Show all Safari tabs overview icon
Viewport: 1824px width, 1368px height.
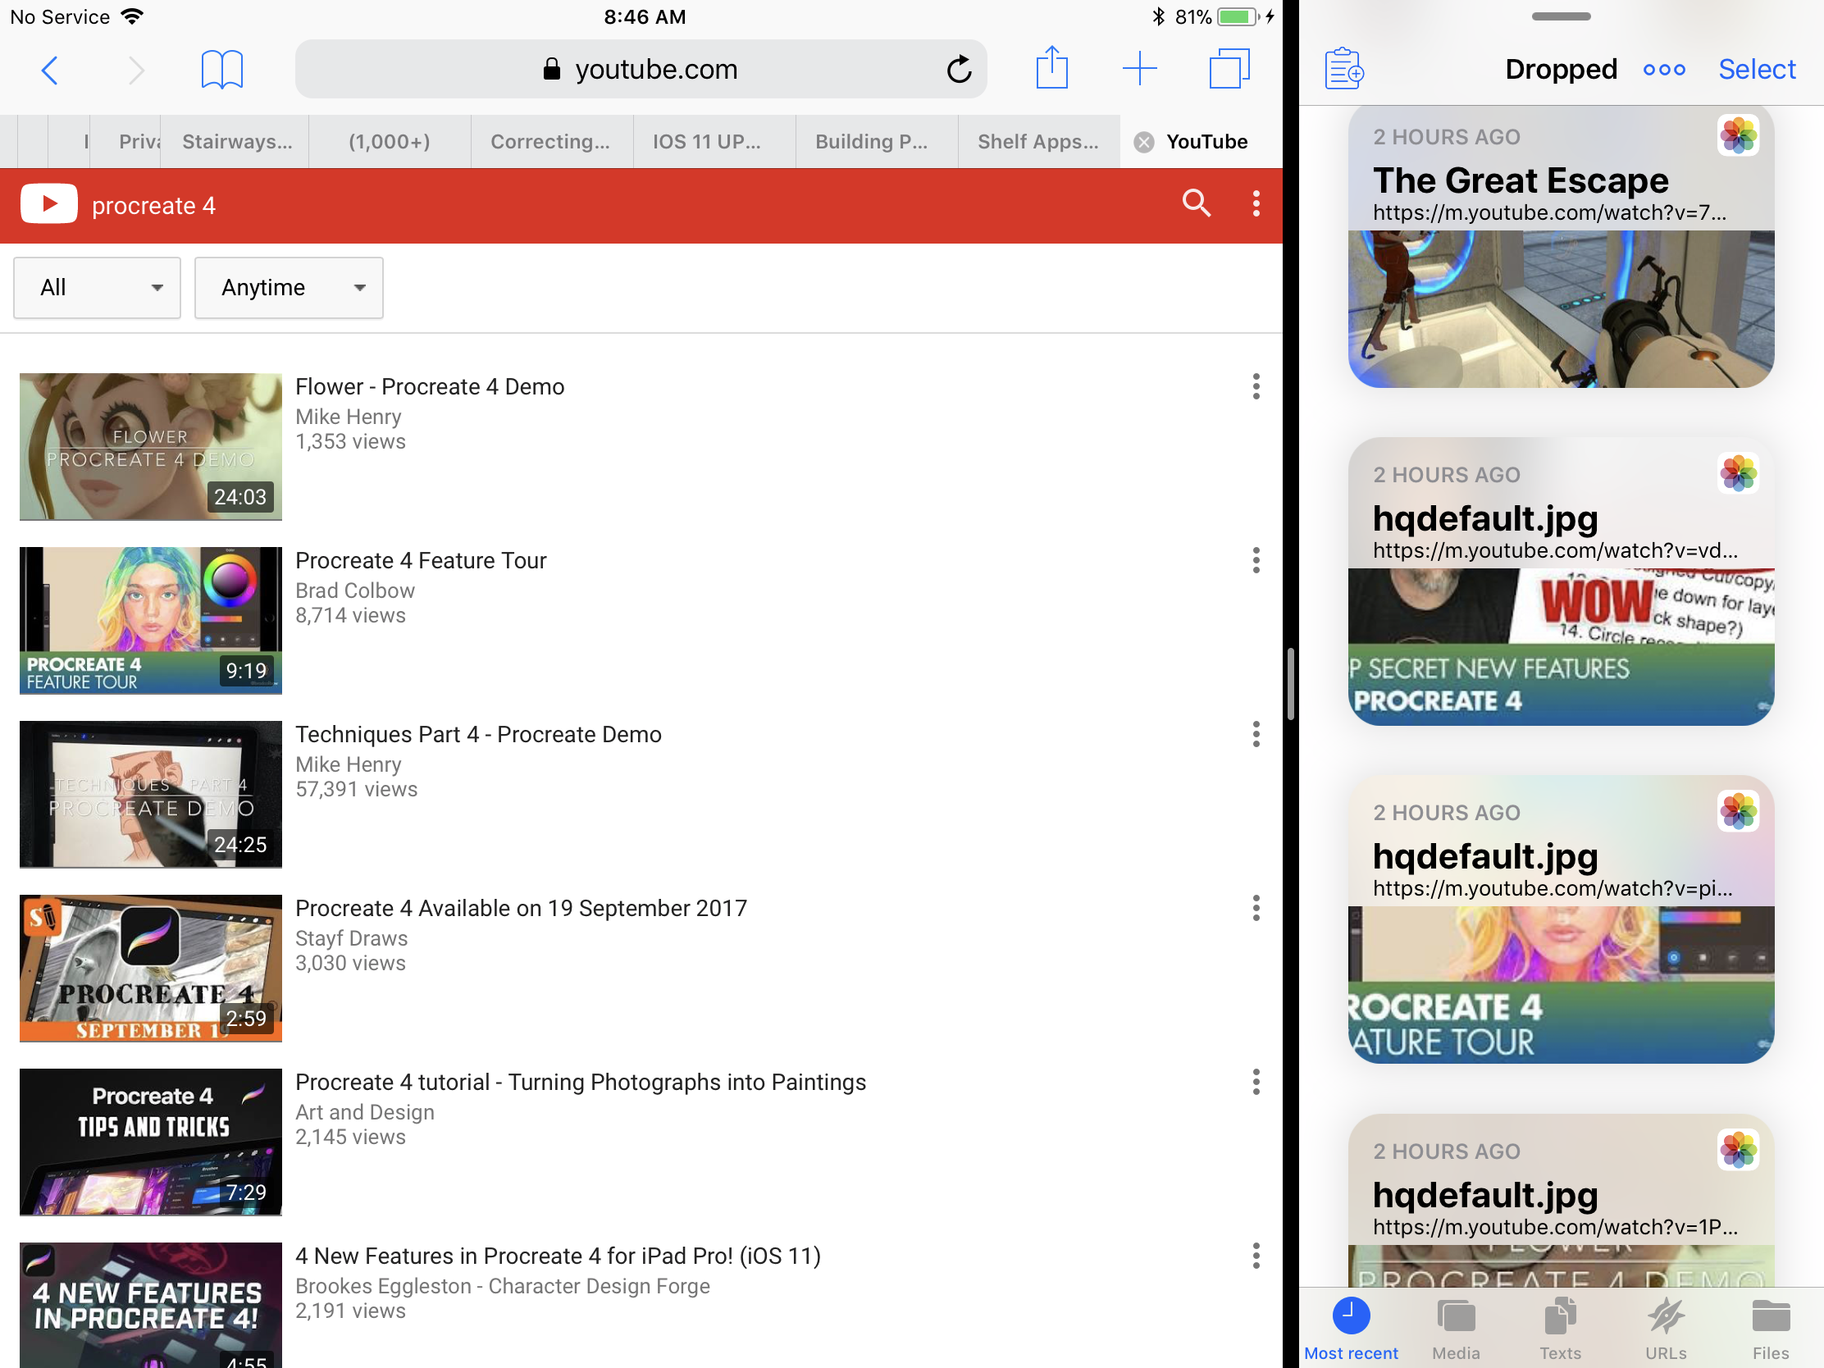[1229, 68]
